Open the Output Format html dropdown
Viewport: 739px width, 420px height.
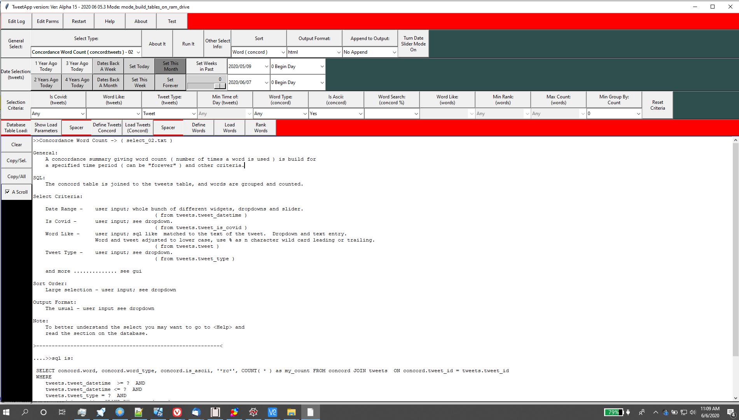(x=338, y=52)
